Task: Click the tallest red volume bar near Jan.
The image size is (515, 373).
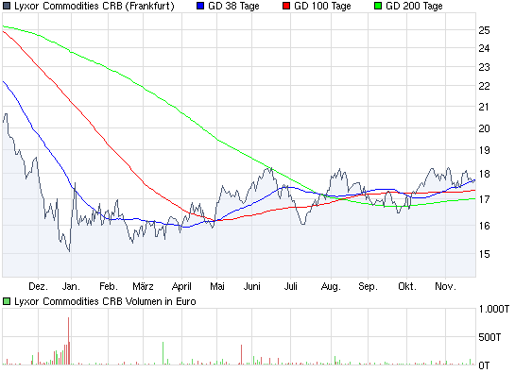Action: point(69,341)
